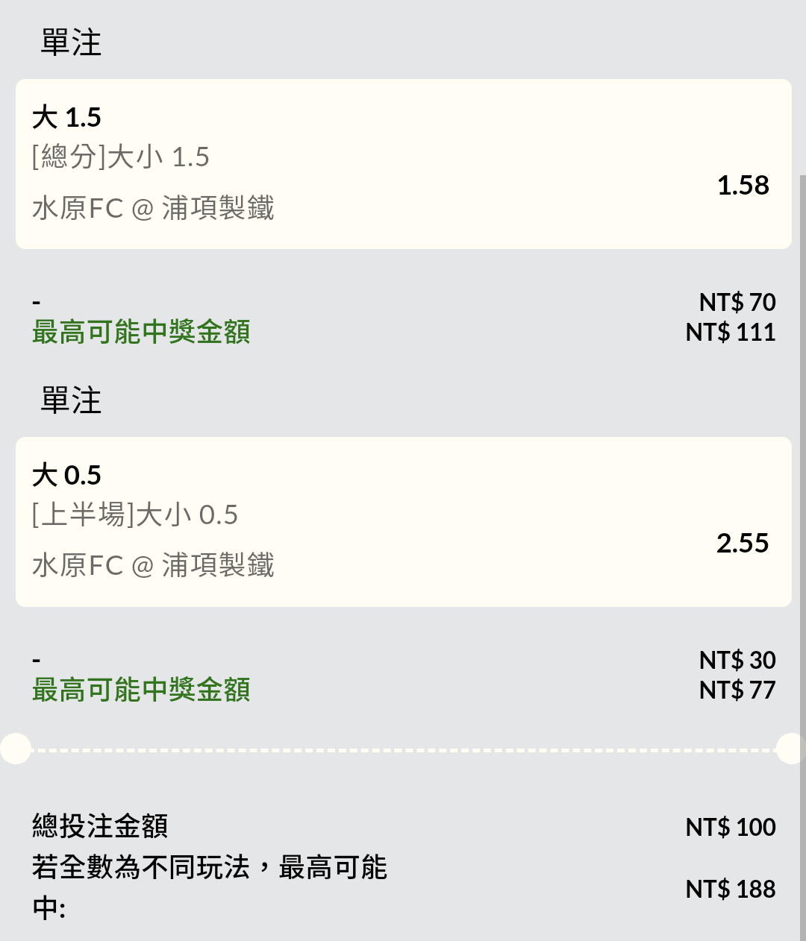Click the NT$ 111 potential winnings
Viewport: 806px width, 941px height.
(x=730, y=332)
